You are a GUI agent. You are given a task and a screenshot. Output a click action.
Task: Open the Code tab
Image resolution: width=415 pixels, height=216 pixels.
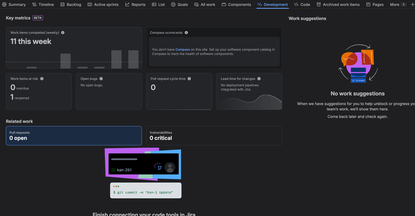[x=302, y=5]
